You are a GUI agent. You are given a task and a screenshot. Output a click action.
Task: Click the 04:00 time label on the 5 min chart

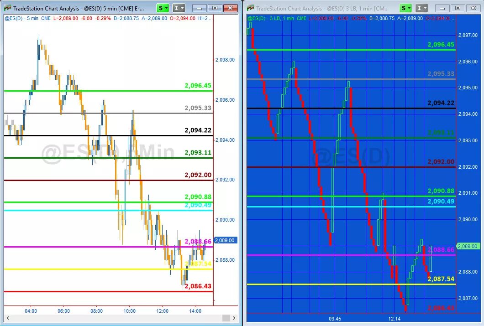[31, 311]
